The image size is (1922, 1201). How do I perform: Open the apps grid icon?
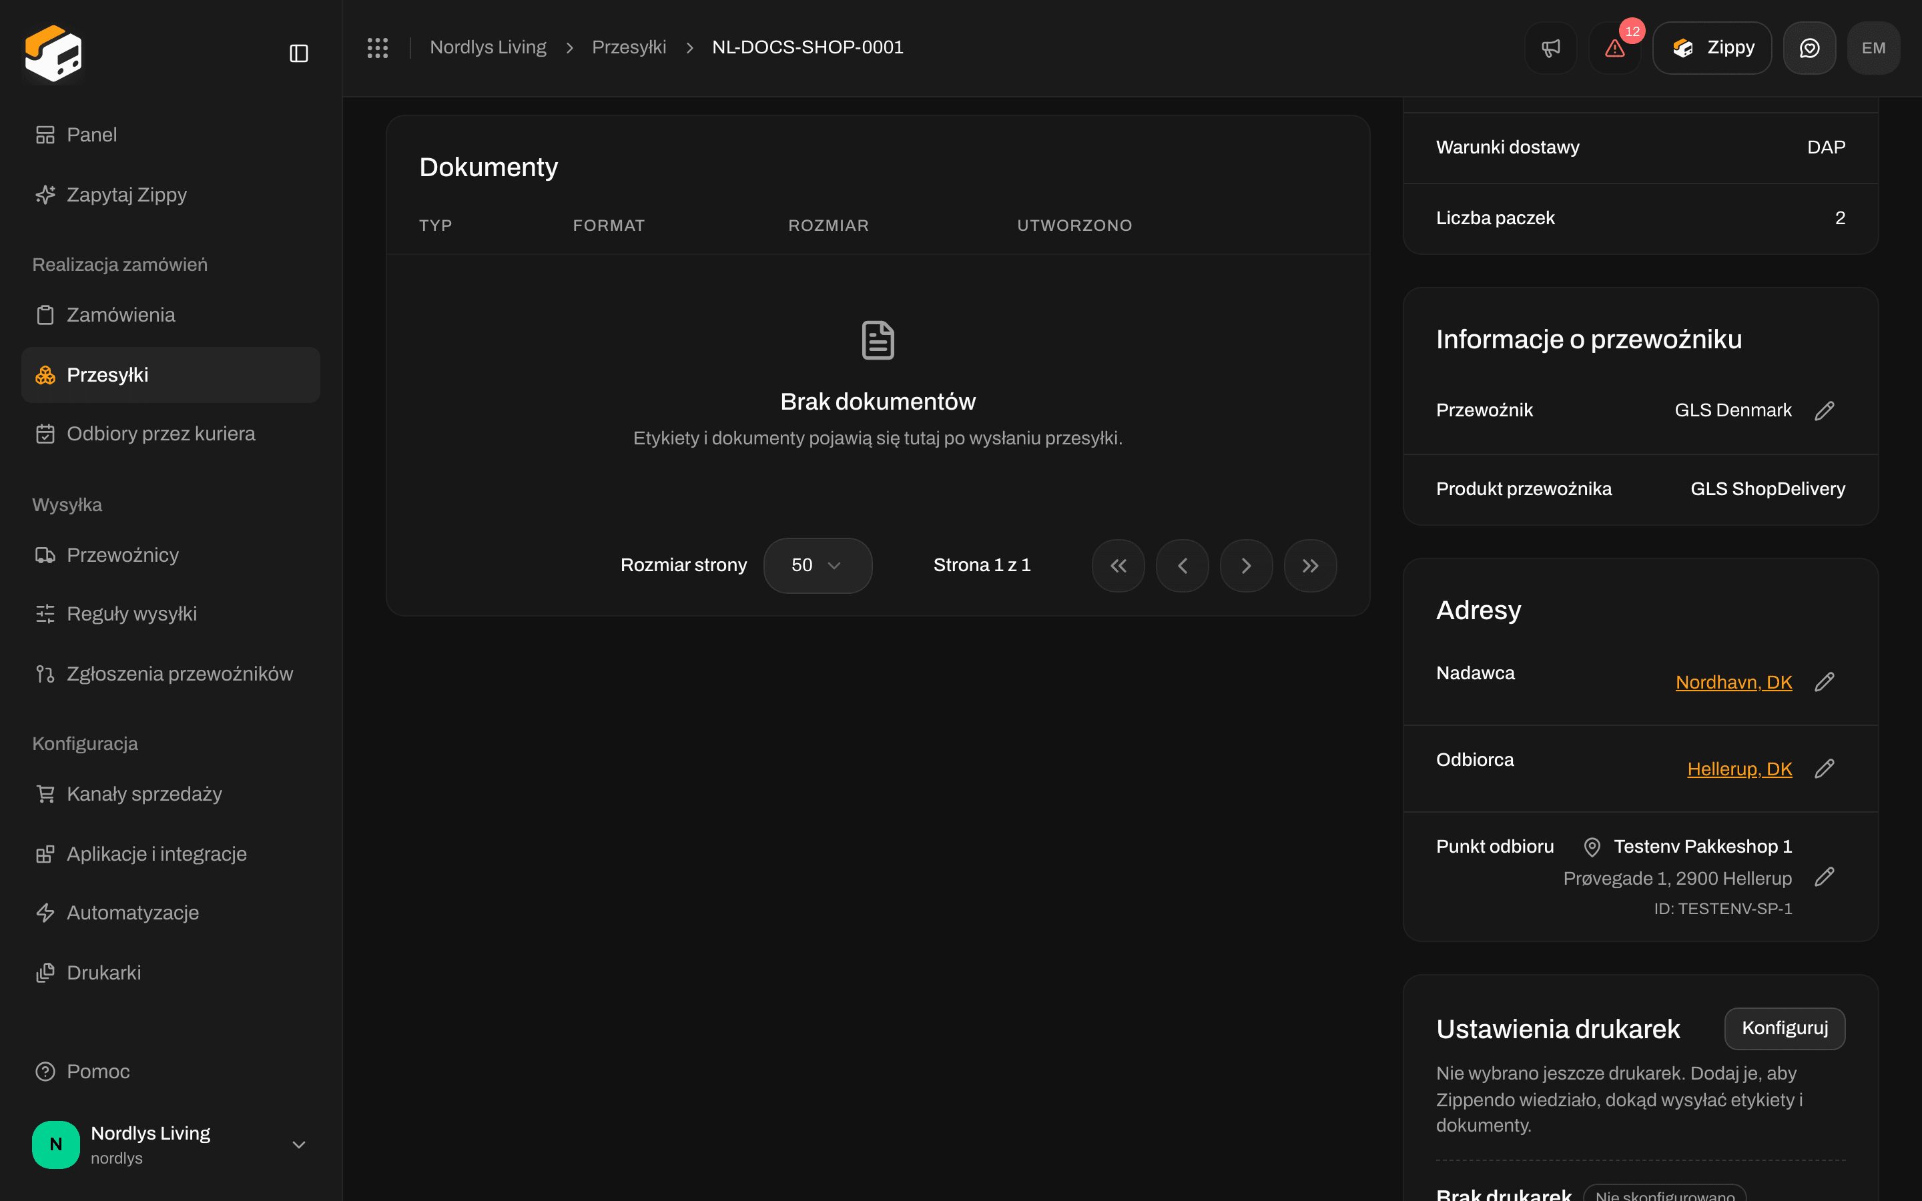(x=377, y=47)
